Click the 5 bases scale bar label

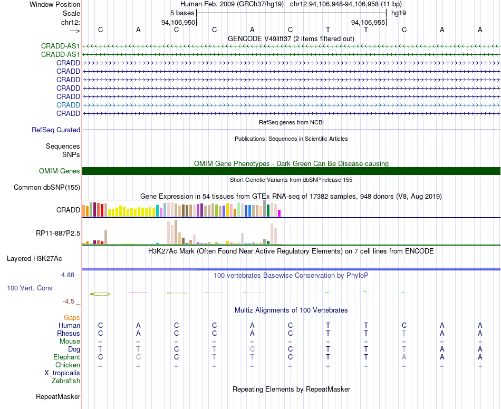coord(182,13)
